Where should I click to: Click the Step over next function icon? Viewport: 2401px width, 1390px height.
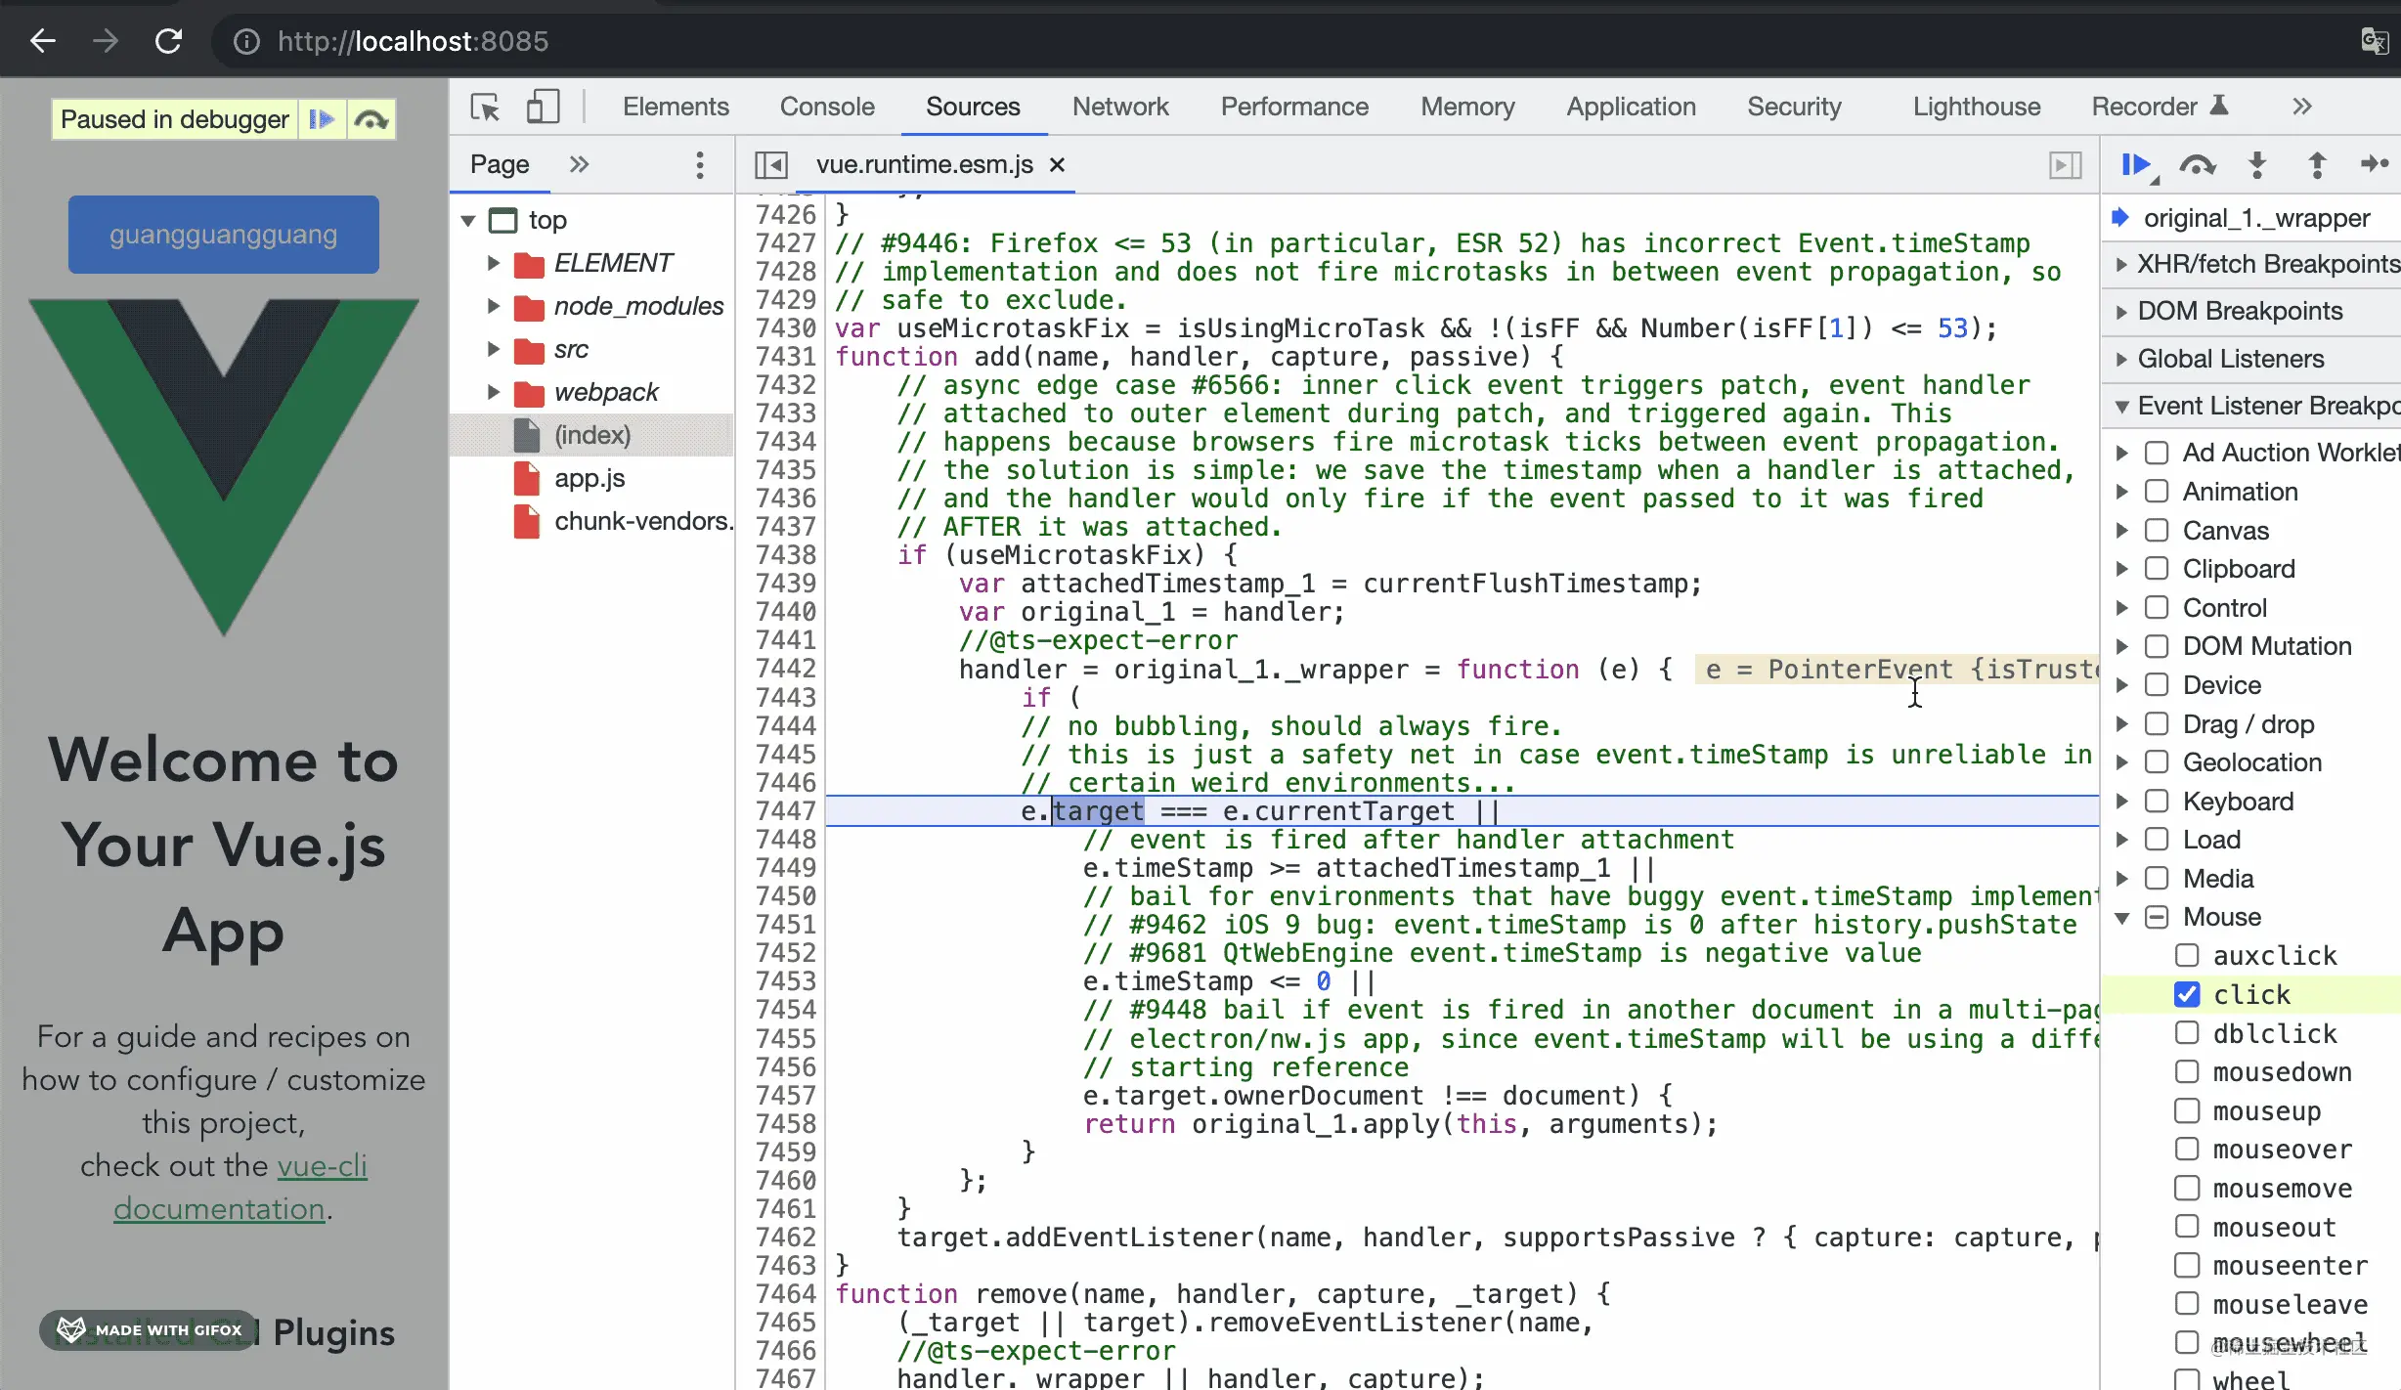coord(2197,165)
